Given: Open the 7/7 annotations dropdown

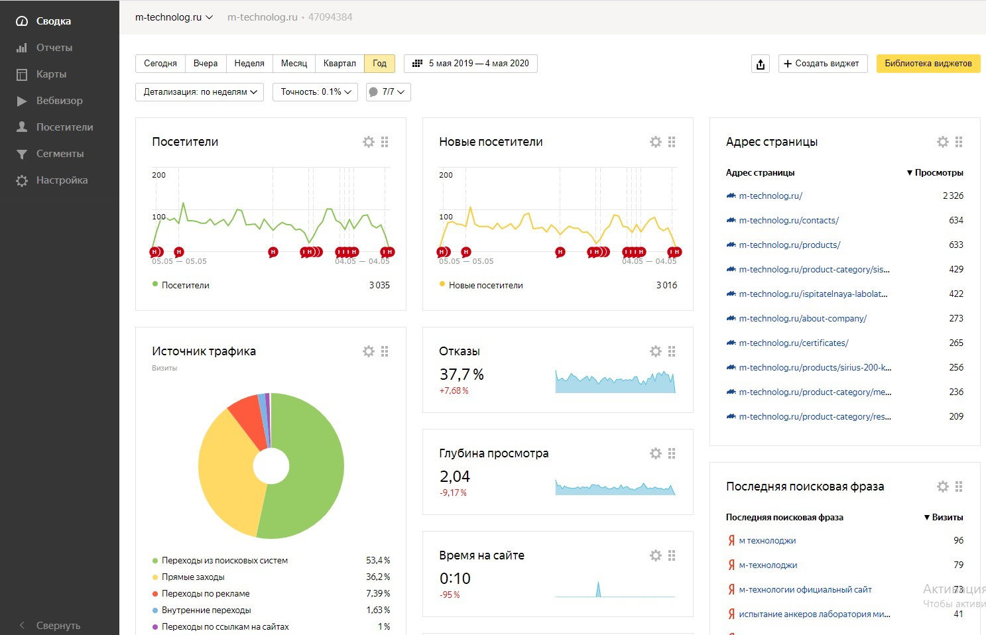Looking at the screenshot, I should click(389, 92).
